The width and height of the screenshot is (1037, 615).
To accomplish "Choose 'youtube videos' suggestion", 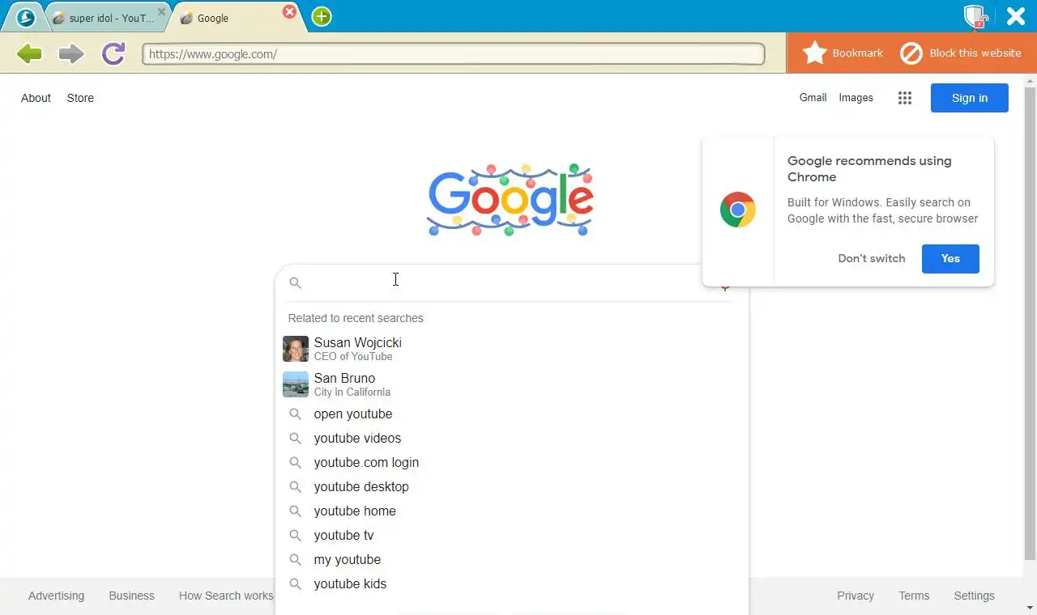I will (512, 438).
